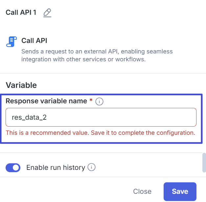Image resolution: width=206 pixels, height=202 pixels.
Task: Click the bold "Call API" heading
Action: coord(34,41)
